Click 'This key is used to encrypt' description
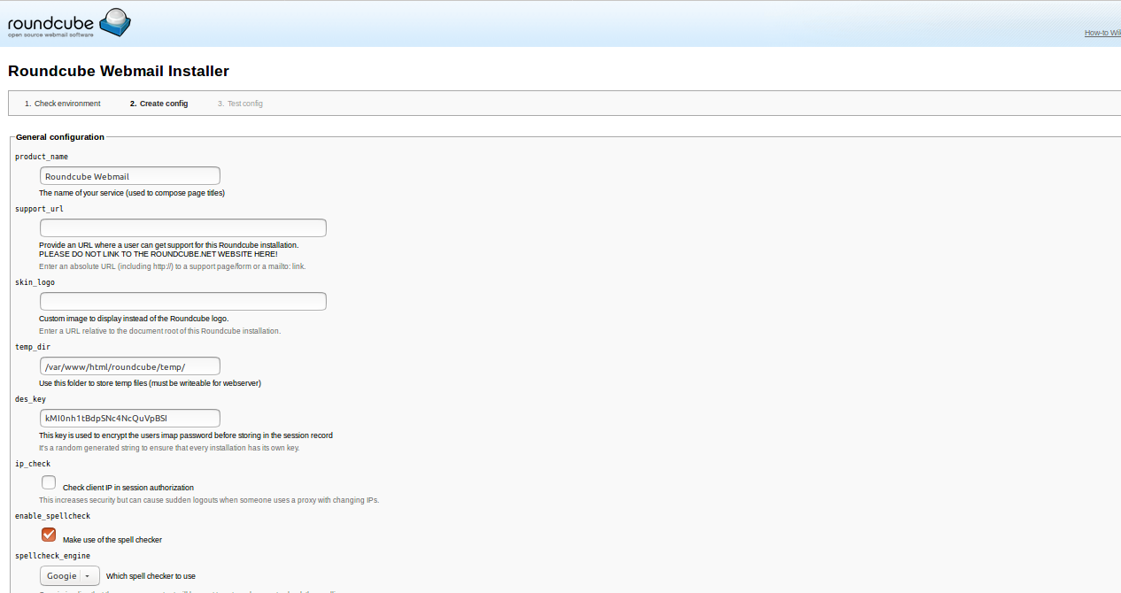The height and width of the screenshot is (593, 1121). (186, 435)
